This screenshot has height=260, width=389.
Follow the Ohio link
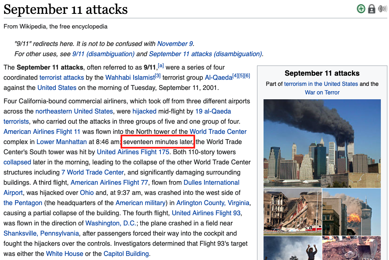pyautogui.click(x=87, y=192)
